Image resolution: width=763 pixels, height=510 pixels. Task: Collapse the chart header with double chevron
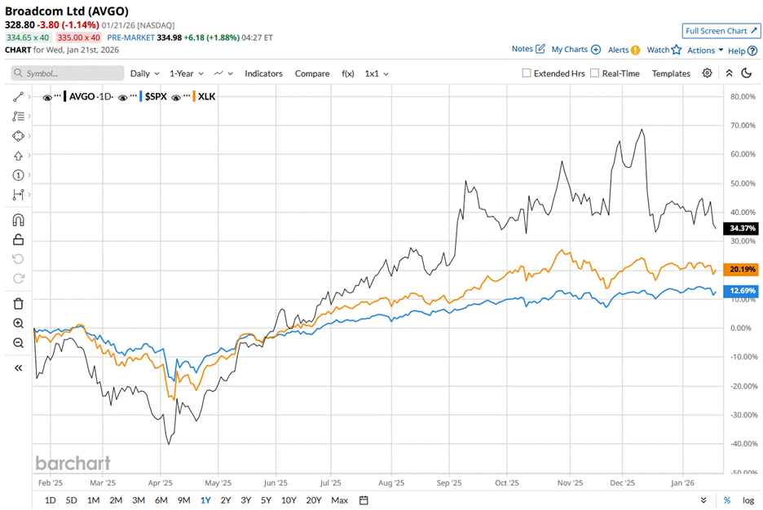pyautogui.click(x=729, y=73)
